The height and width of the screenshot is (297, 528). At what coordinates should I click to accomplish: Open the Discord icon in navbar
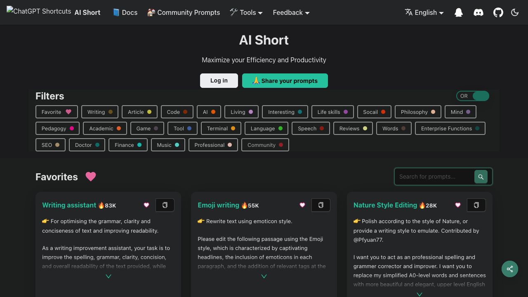(478, 12)
